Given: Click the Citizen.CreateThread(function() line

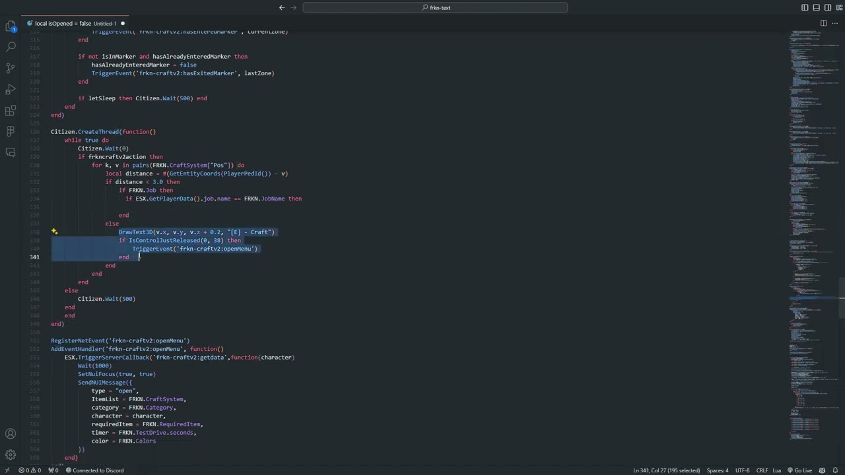Looking at the screenshot, I should [104, 132].
